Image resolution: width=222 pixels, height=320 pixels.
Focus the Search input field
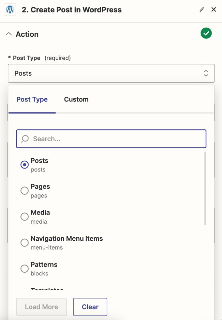click(116, 139)
